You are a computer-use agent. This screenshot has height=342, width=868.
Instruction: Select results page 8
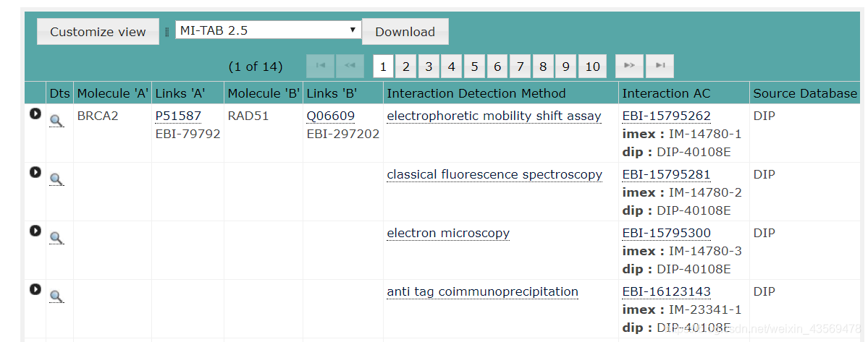542,67
